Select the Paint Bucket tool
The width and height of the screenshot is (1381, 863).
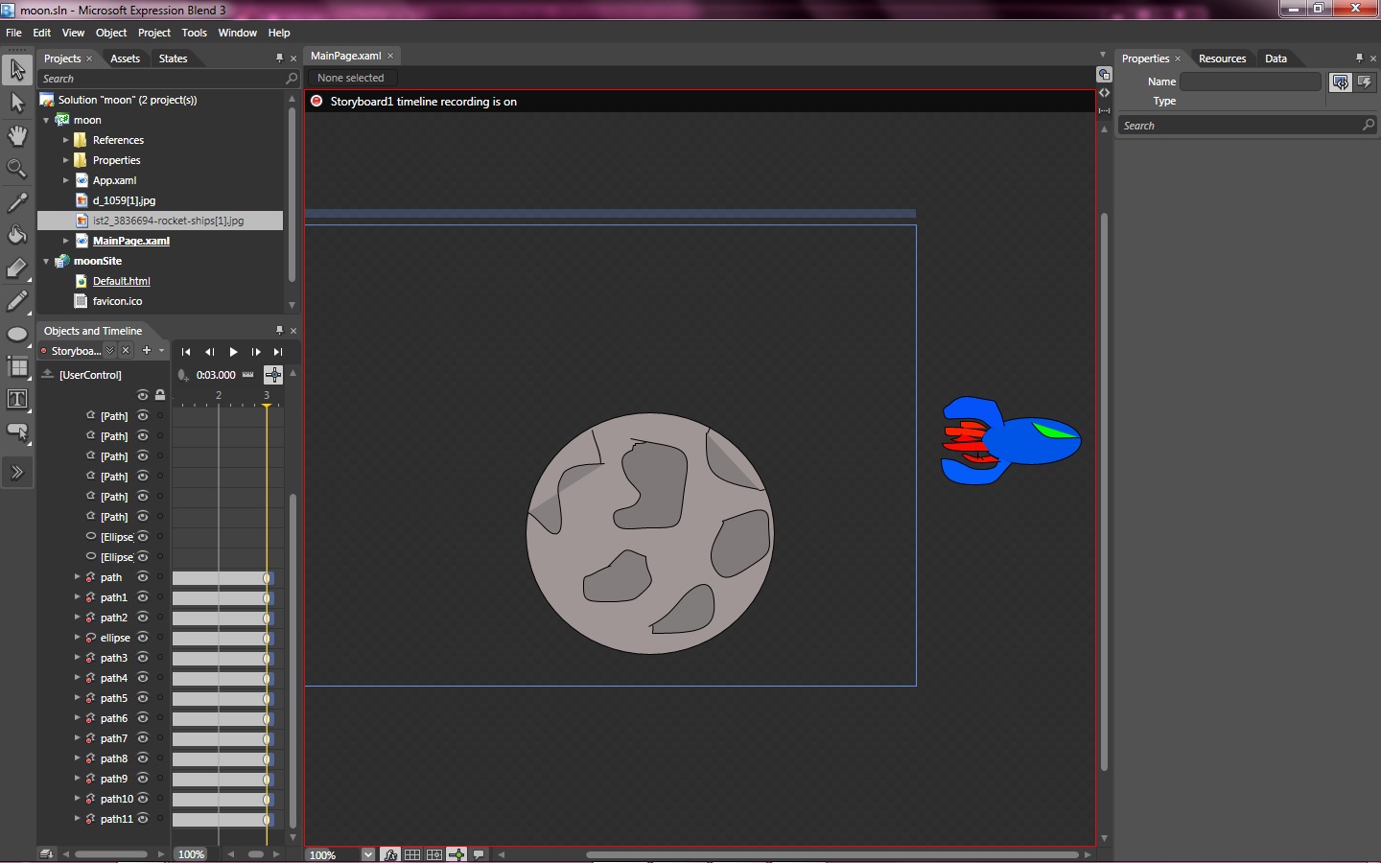[x=17, y=235]
